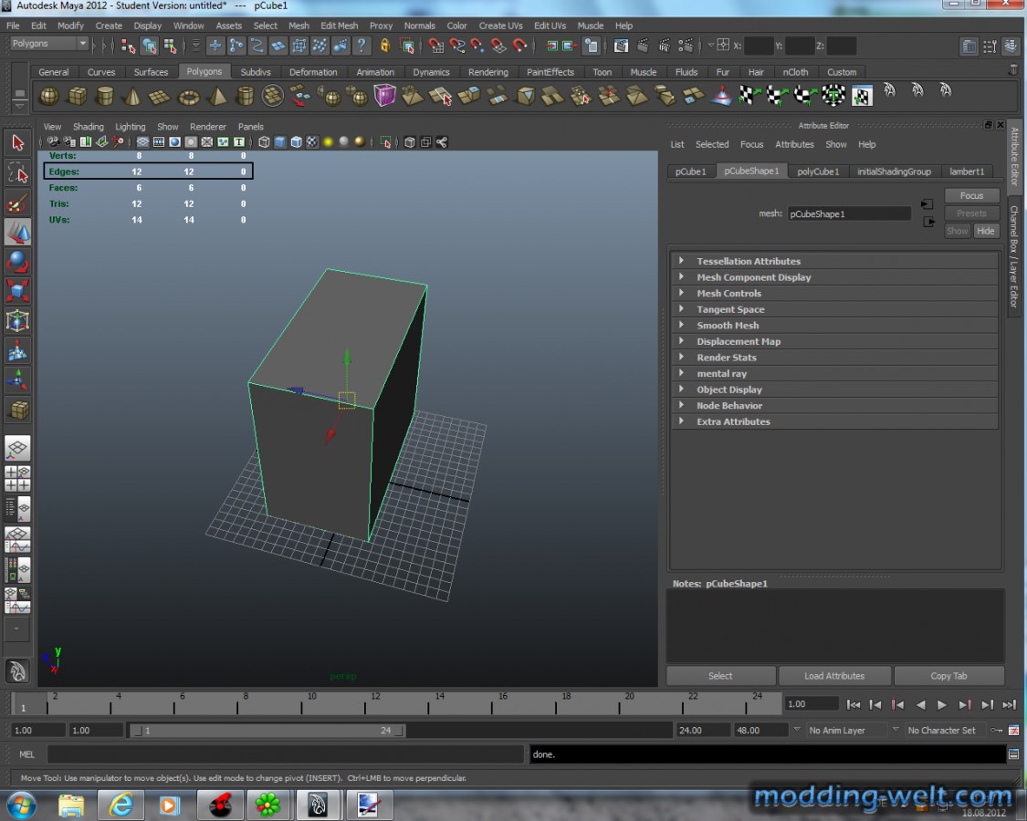Switch to four view layout
Image resolution: width=1027 pixels, height=821 pixels.
[17, 479]
